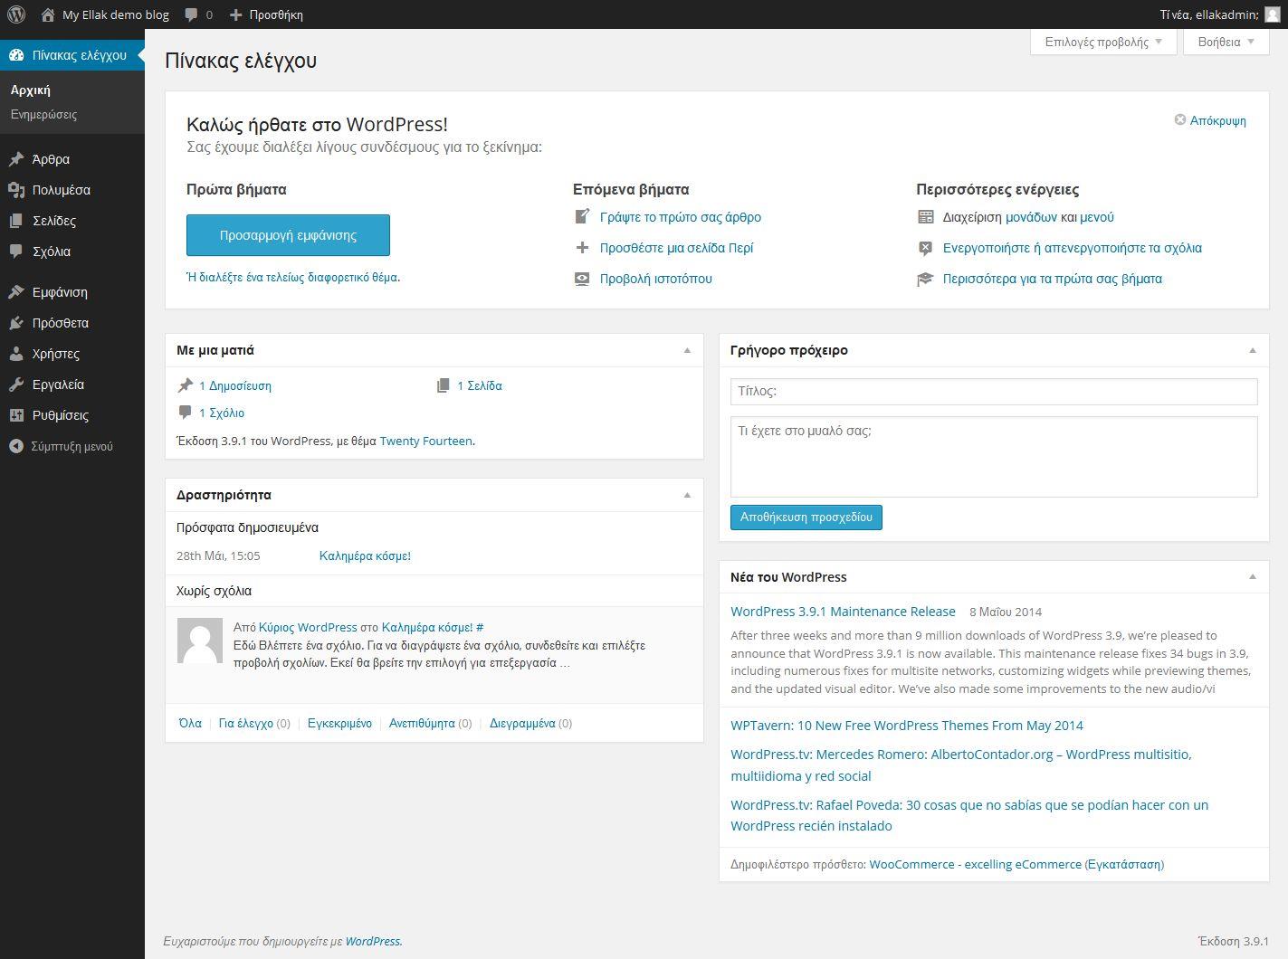This screenshot has height=959, width=1288.
Task: Click the Εγκατάσταση link for WooCommerce
Action: click(1124, 864)
